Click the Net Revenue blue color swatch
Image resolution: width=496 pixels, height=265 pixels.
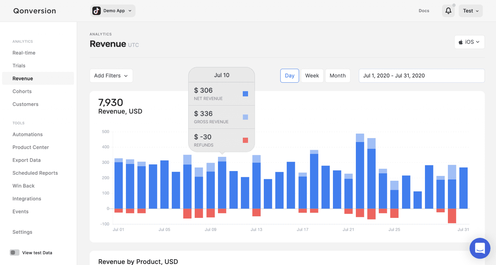coord(246,93)
